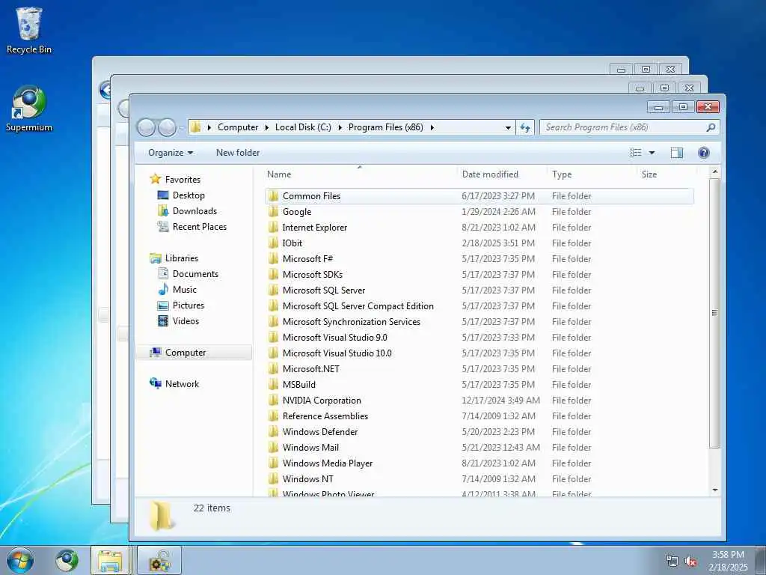766x575 pixels.
Task: Open Desktop in the navigation pane
Action: pyautogui.click(x=188, y=195)
